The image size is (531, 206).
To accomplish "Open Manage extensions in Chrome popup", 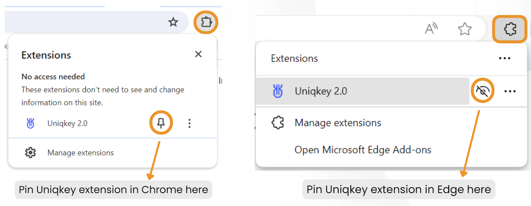I will [80, 153].
